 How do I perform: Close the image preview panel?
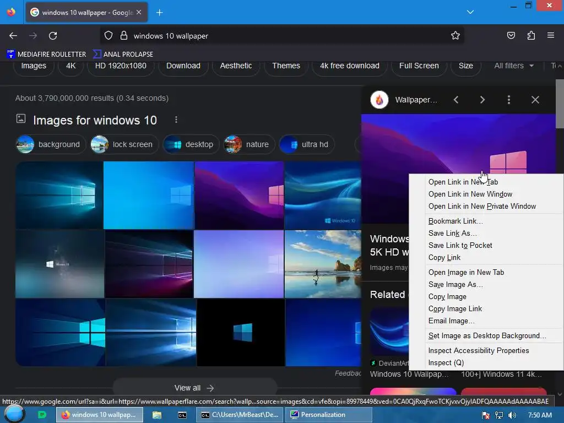pos(535,100)
